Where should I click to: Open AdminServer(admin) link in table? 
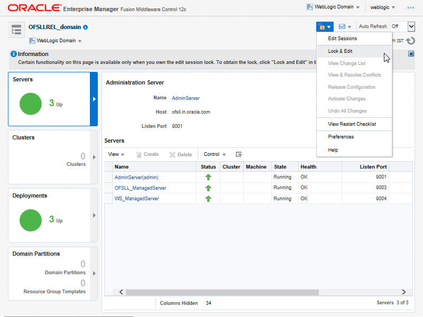[x=136, y=178]
